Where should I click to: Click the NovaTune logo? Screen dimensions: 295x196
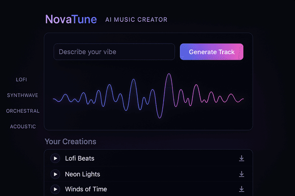tap(71, 19)
